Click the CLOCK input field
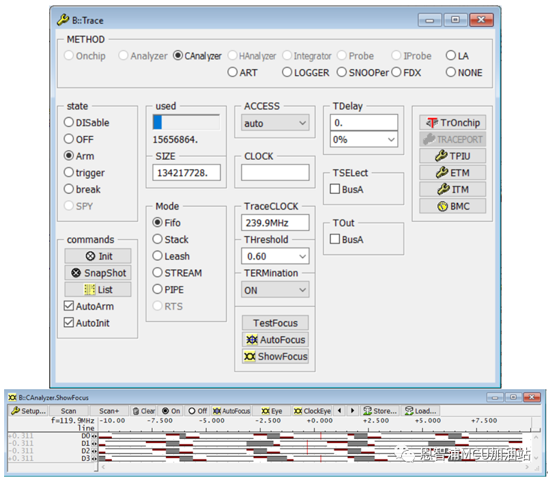 276,173
